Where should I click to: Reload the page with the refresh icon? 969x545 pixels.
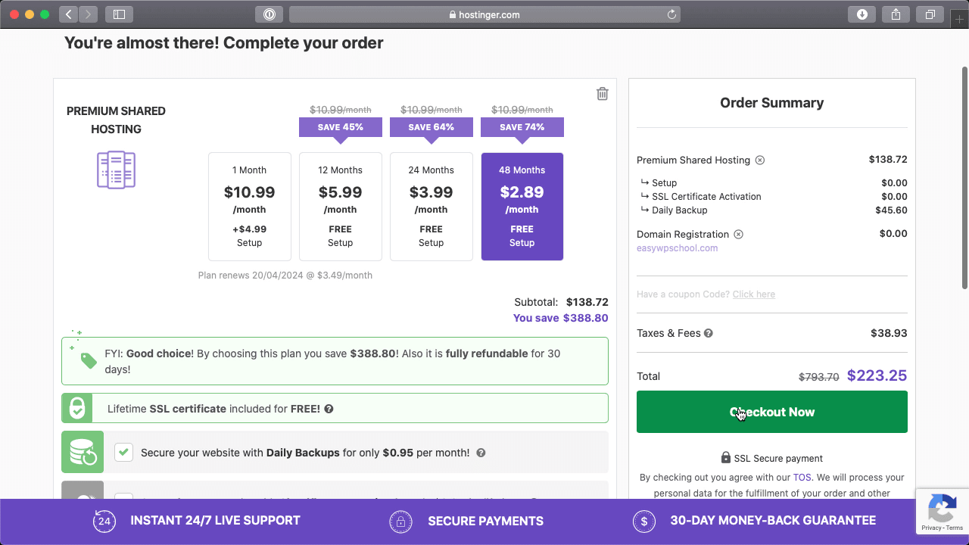click(671, 14)
